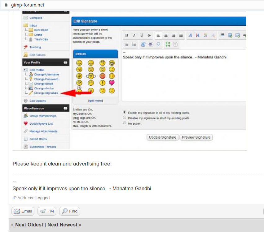This screenshot has height=232, width=264.
Task: Collapse the Your Profile section
Action: [x=65, y=62]
